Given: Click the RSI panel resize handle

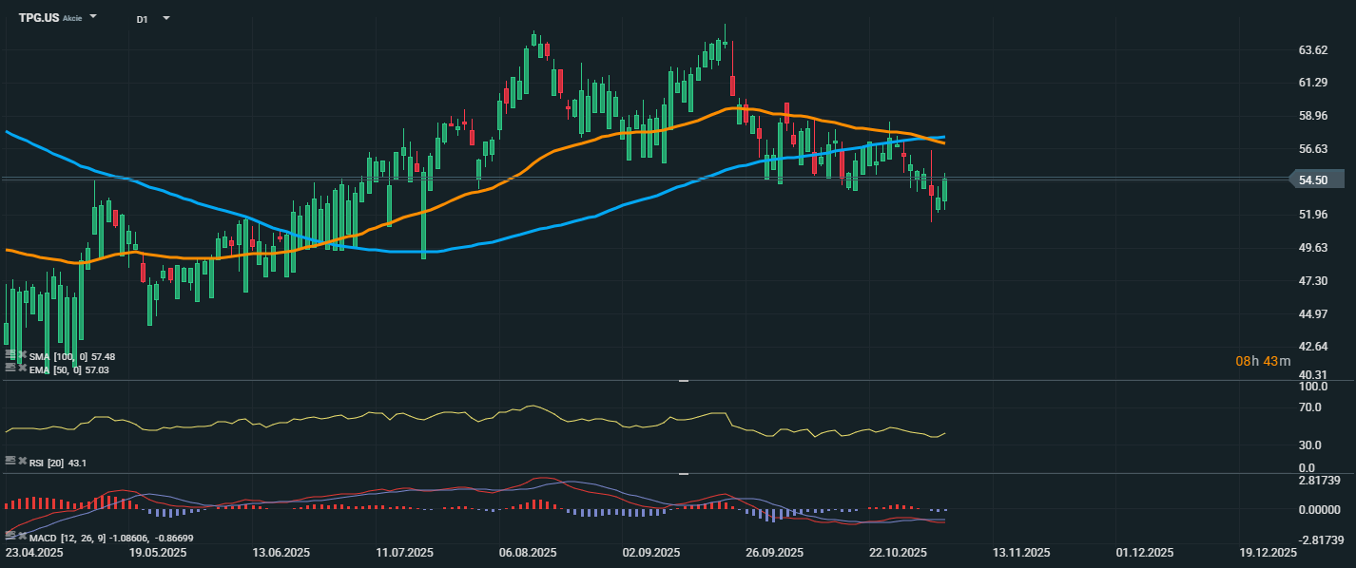Looking at the screenshot, I should [682, 381].
